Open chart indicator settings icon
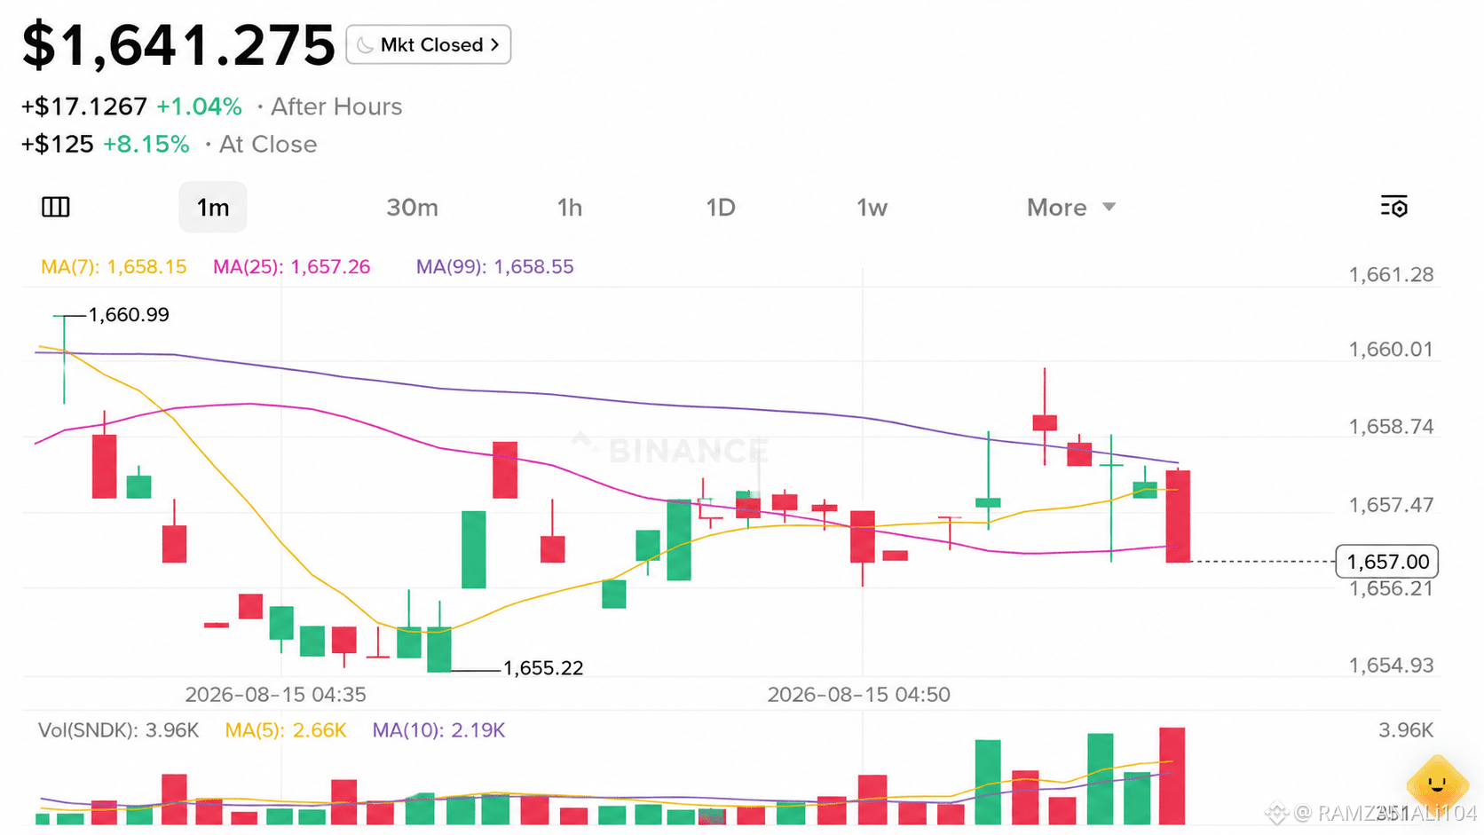This screenshot has width=1484, height=835. tap(1393, 207)
